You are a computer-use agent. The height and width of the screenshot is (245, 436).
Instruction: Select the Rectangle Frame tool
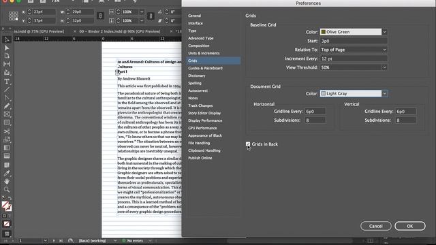tap(7, 114)
